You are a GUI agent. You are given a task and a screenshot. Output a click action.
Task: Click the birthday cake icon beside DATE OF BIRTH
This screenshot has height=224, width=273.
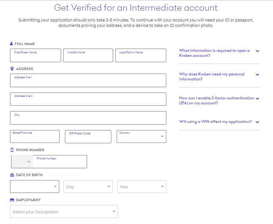tap(12, 175)
